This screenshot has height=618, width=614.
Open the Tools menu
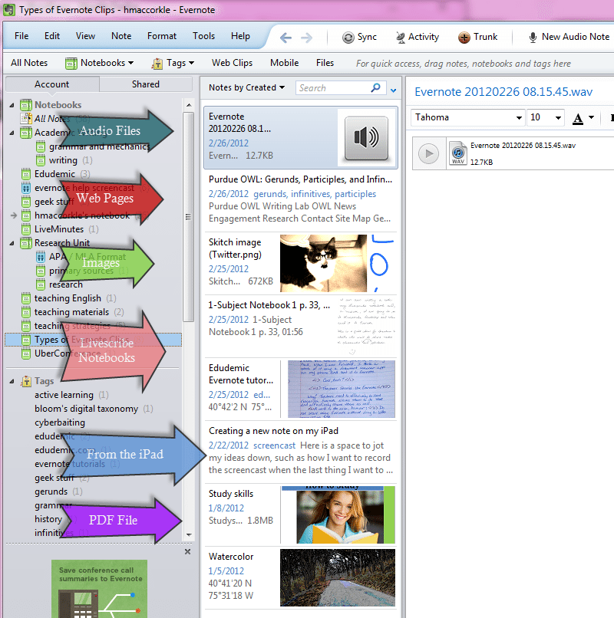click(203, 36)
